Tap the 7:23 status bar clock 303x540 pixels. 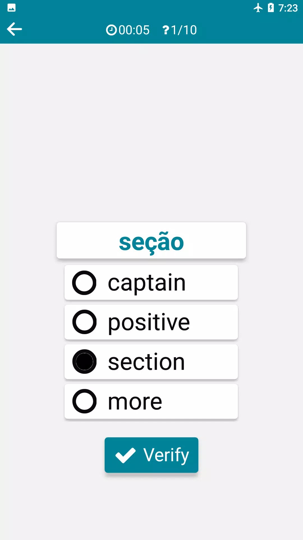[288, 8]
